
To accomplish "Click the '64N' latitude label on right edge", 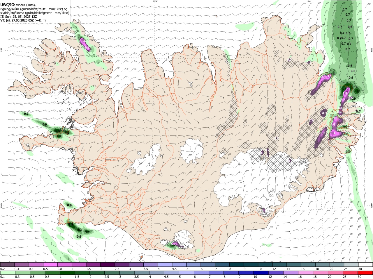I will (372, 205).
